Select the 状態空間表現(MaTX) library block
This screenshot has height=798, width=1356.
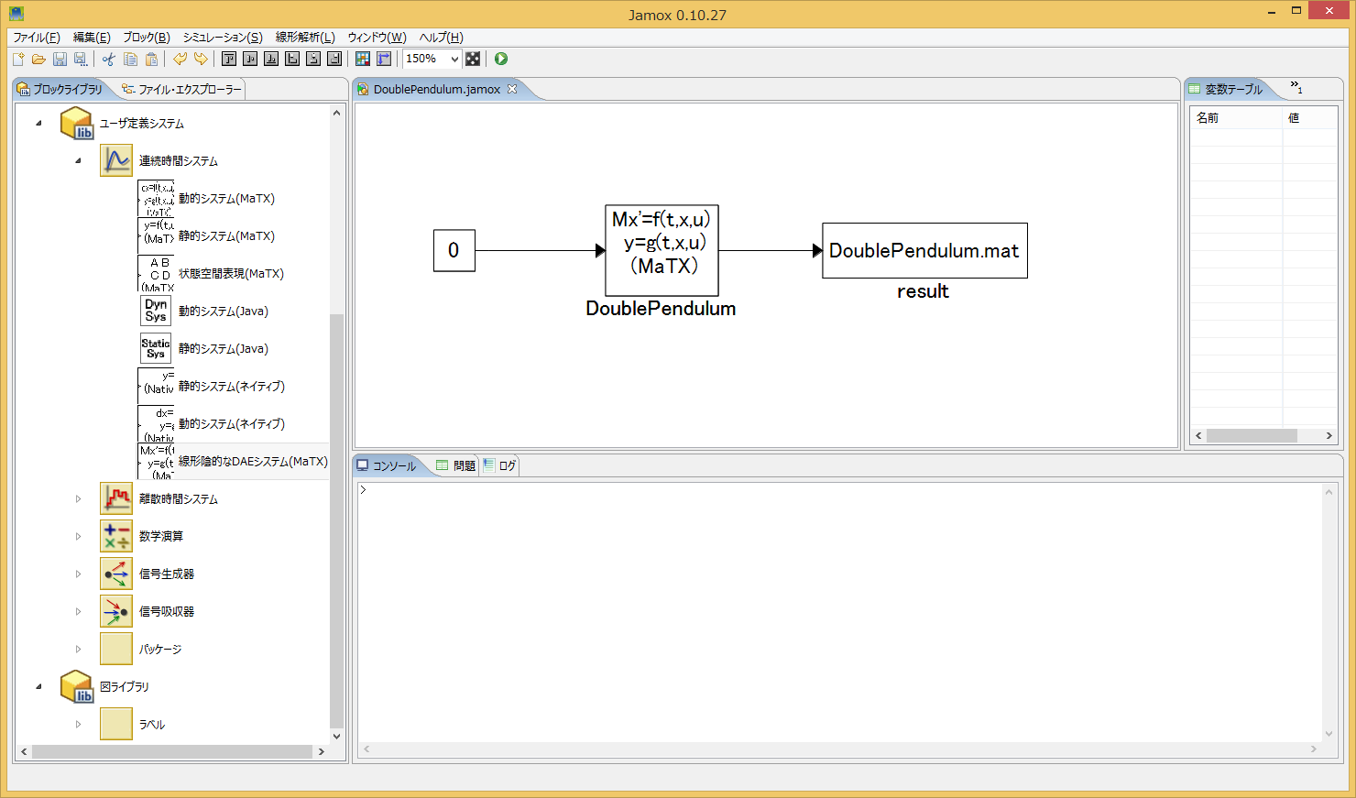[231, 274]
